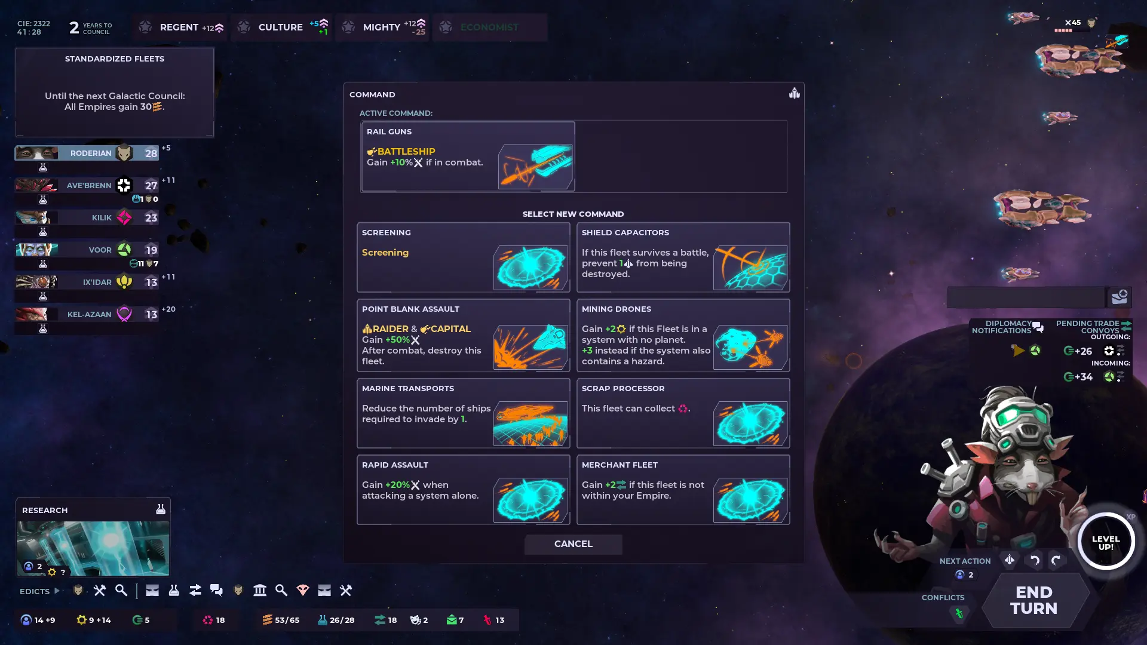Click the End Turn button
The image size is (1147, 645).
pyautogui.click(x=1034, y=600)
